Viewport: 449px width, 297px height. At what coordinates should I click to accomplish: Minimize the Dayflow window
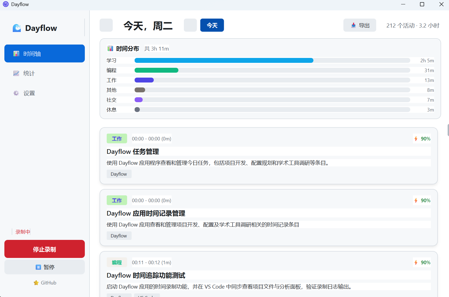click(x=403, y=4)
